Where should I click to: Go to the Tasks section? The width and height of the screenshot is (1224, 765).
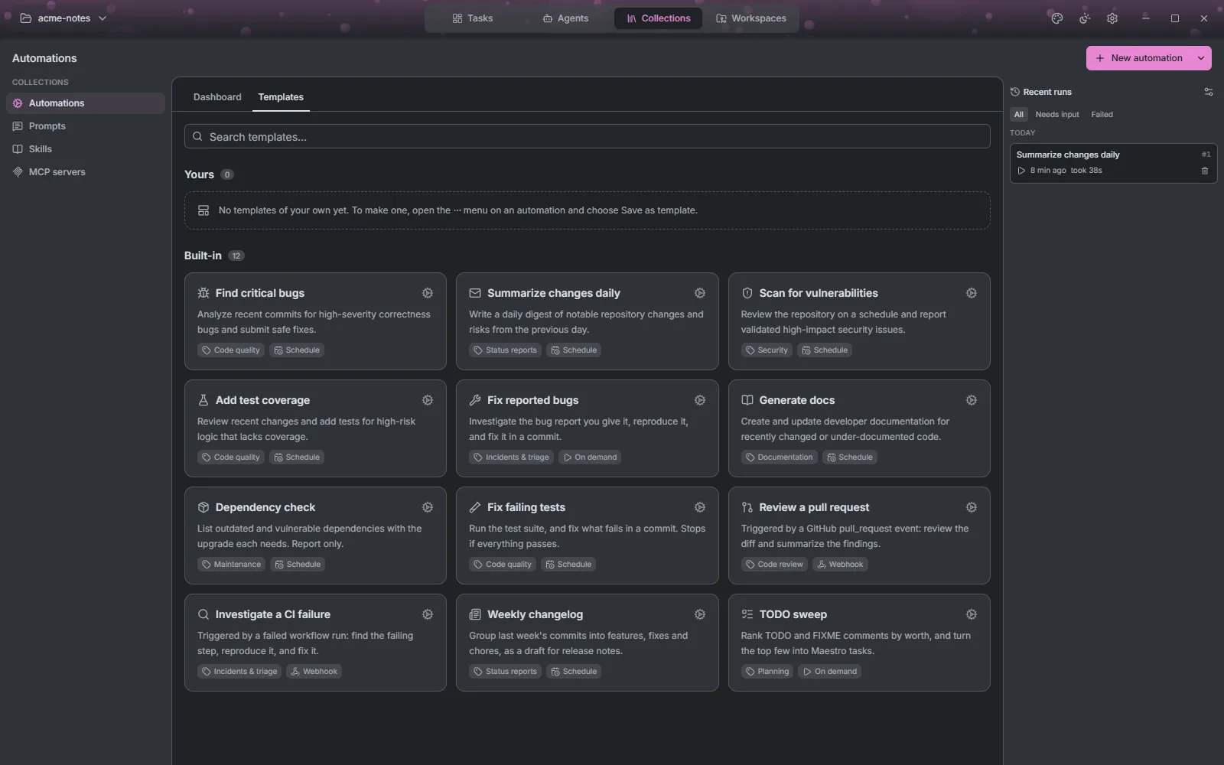(473, 18)
